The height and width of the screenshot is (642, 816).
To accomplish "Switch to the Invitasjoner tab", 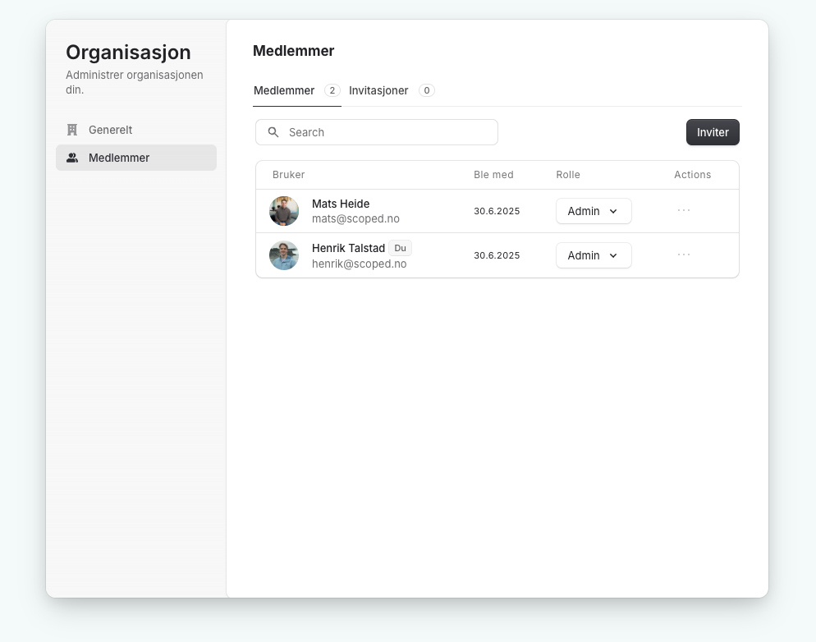I will (x=378, y=90).
